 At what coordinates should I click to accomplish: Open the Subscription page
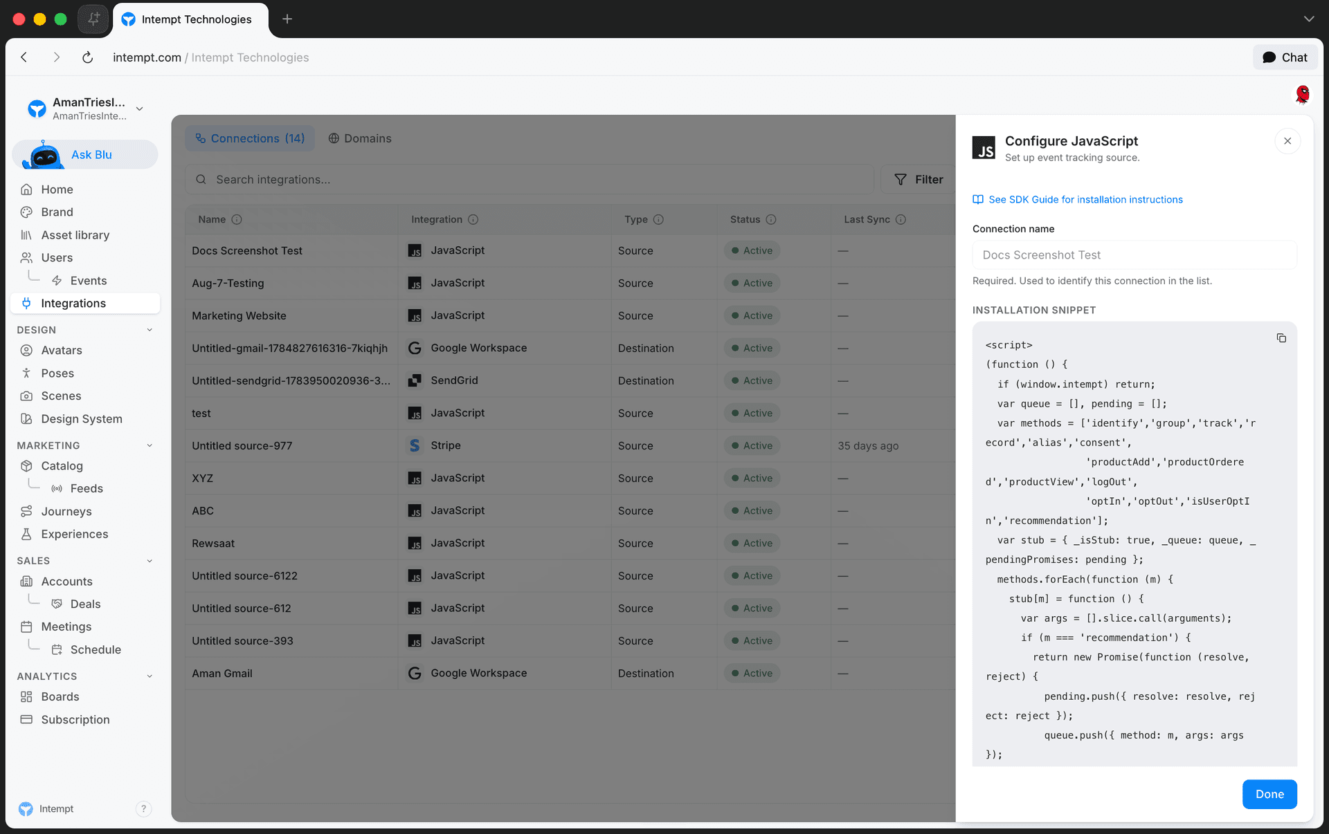[75, 720]
